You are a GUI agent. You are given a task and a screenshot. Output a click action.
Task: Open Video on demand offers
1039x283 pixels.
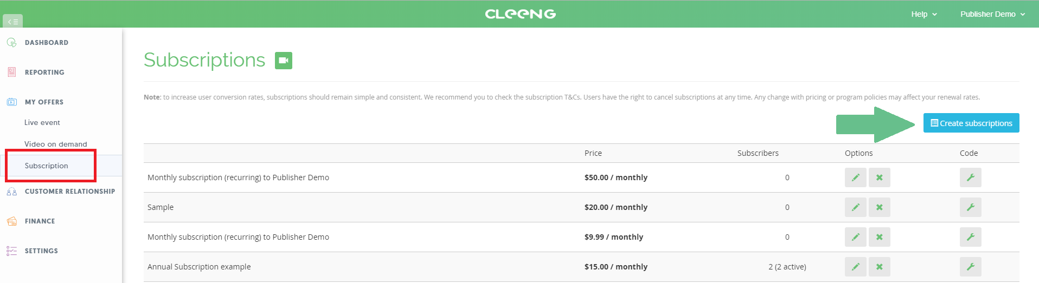(56, 144)
